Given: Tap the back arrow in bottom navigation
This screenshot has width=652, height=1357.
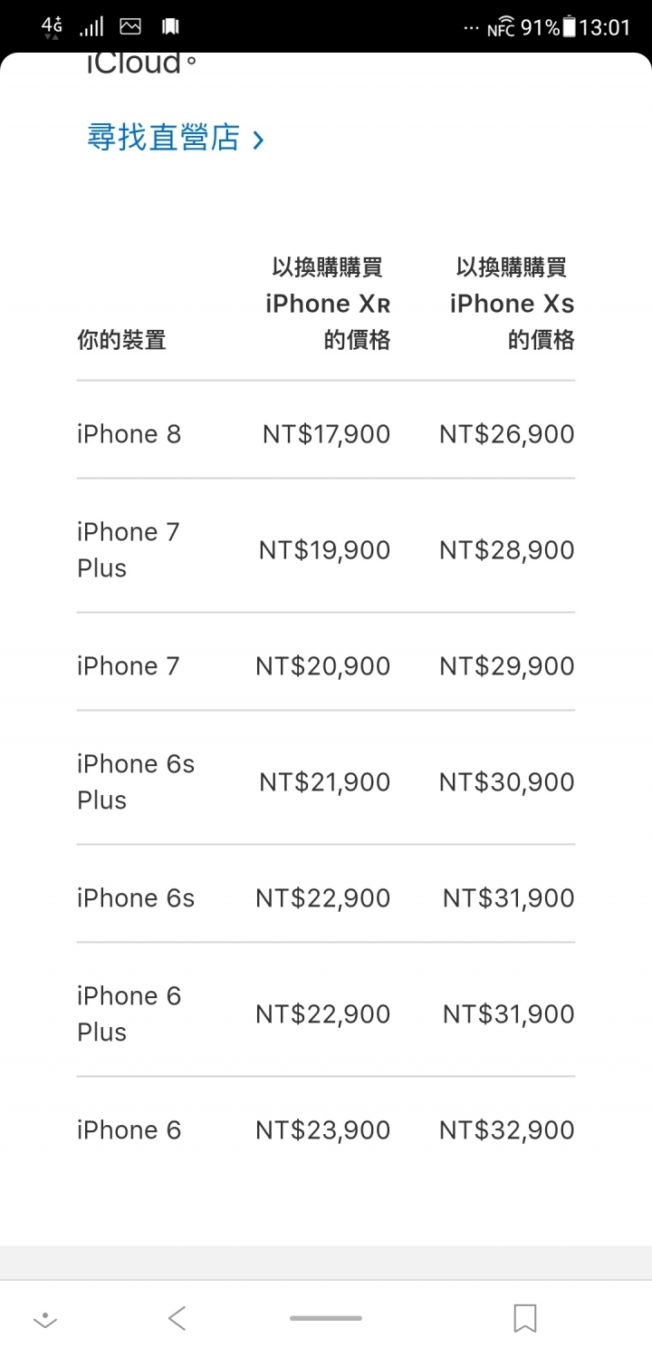Looking at the screenshot, I should coord(177,1318).
